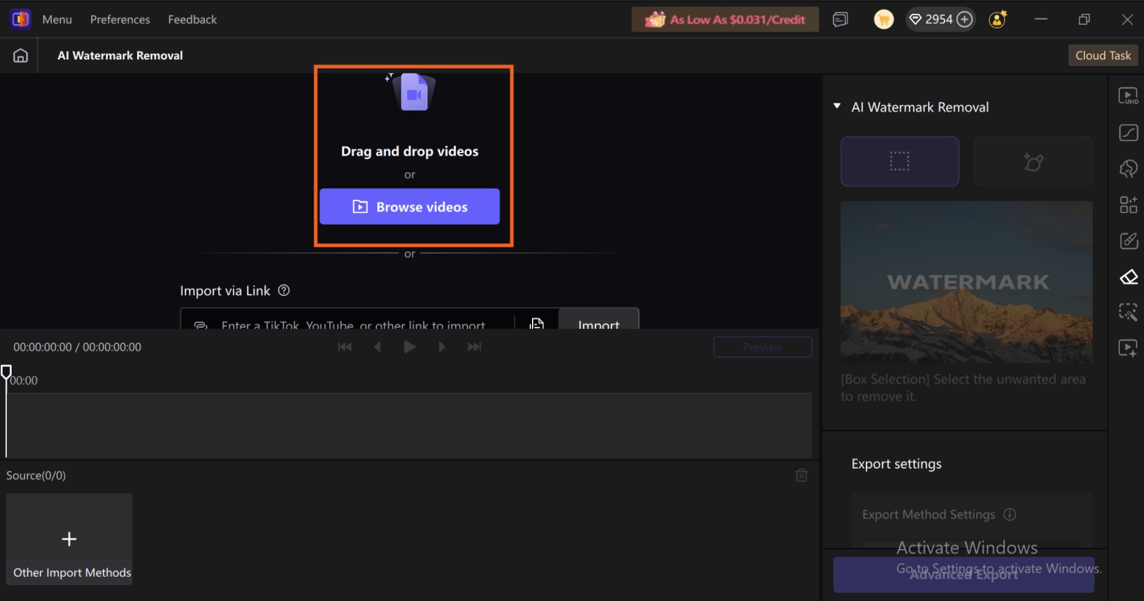This screenshot has width=1144, height=601.
Task: Click the shopping cart icon
Action: click(x=883, y=20)
